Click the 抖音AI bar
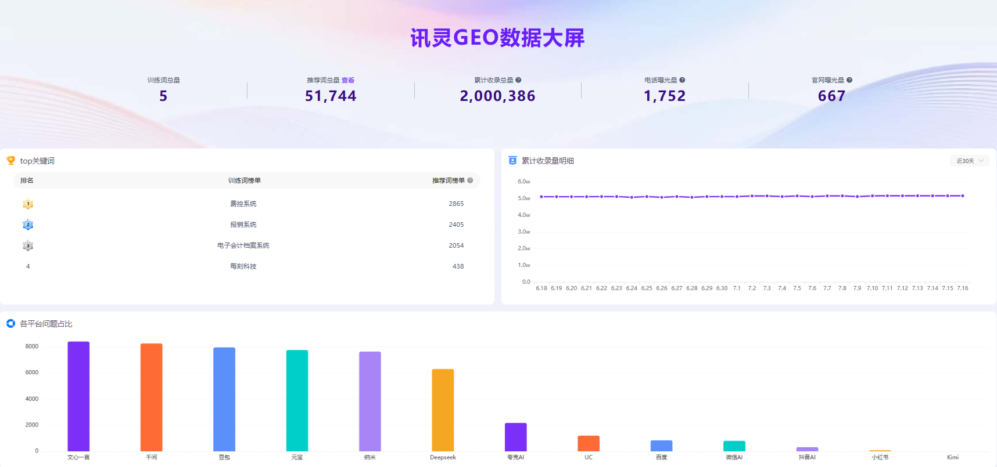The image size is (997, 467). pos(807,449)
